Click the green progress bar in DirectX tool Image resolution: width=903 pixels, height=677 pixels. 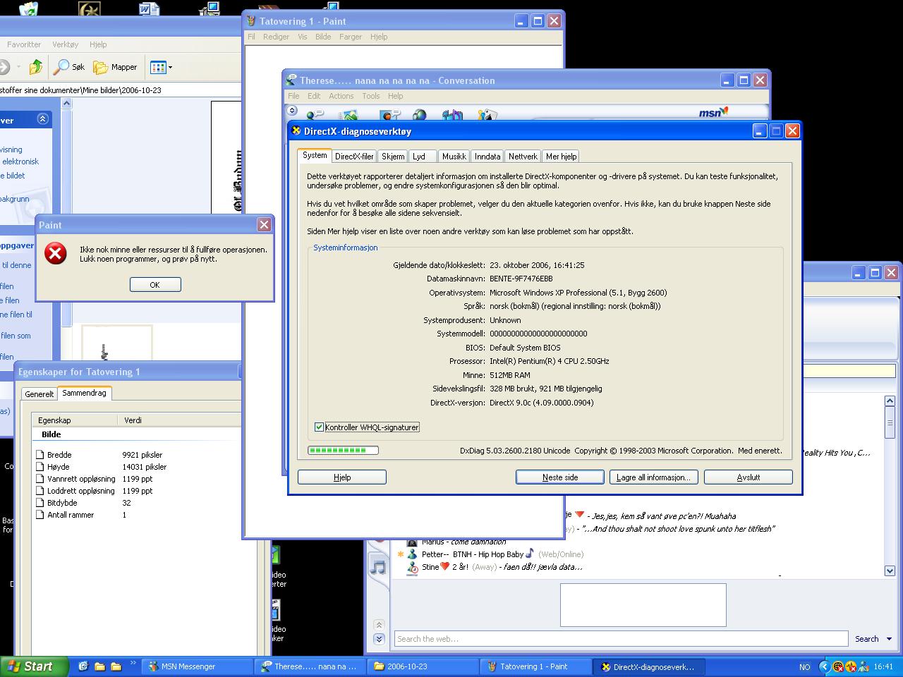click(344, 450)
